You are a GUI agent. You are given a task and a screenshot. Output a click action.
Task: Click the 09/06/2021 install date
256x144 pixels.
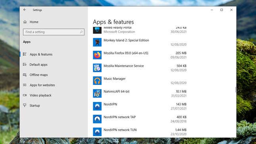point(179,57)
